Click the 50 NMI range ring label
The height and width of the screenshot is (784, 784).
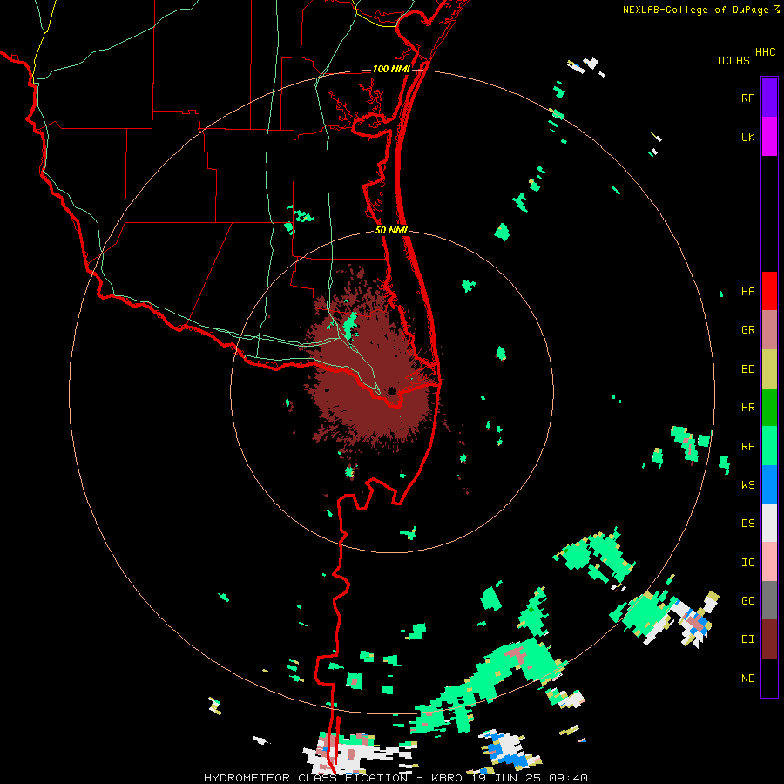391,231
